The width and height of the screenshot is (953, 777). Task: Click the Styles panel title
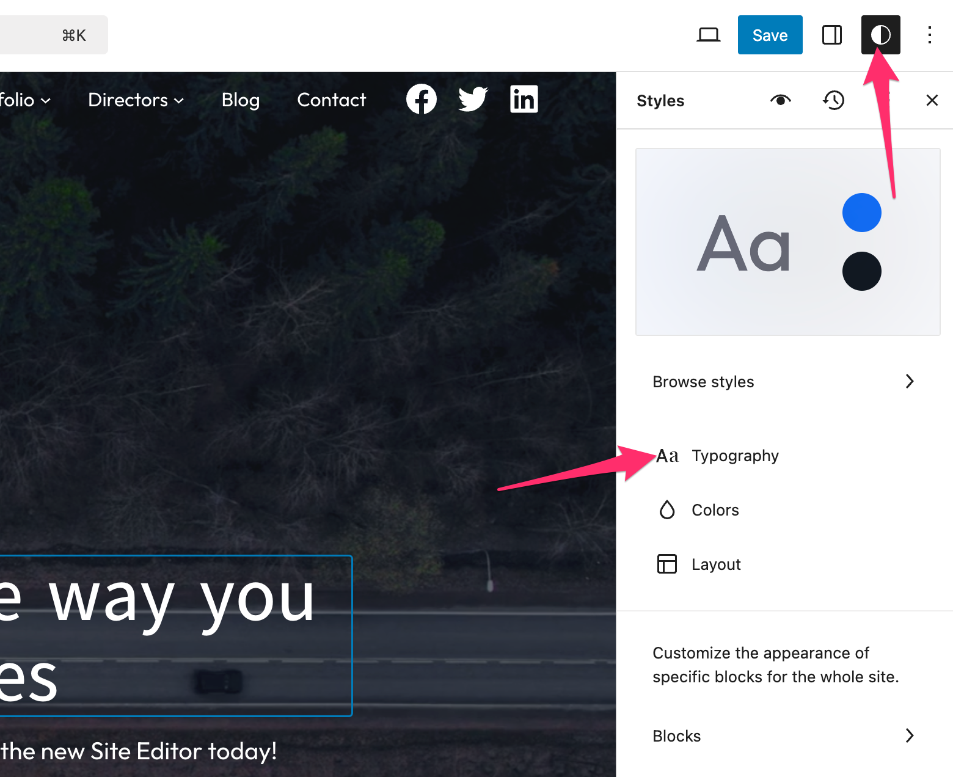[x=660, y=101]
